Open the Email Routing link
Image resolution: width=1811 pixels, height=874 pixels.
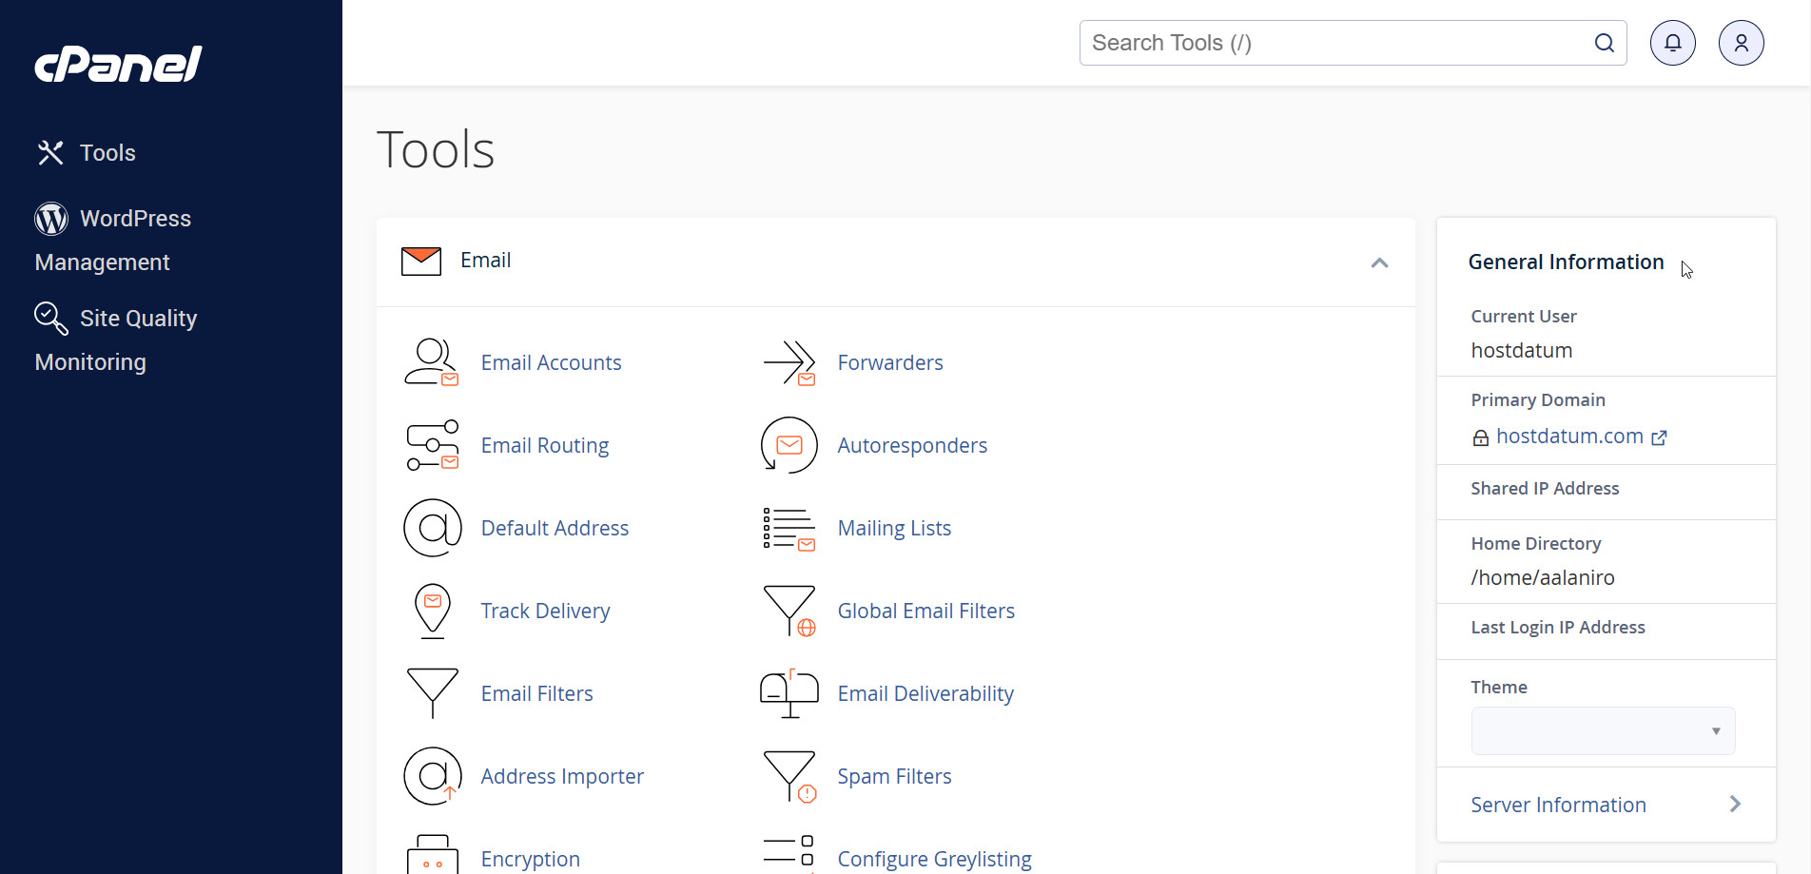544,445
